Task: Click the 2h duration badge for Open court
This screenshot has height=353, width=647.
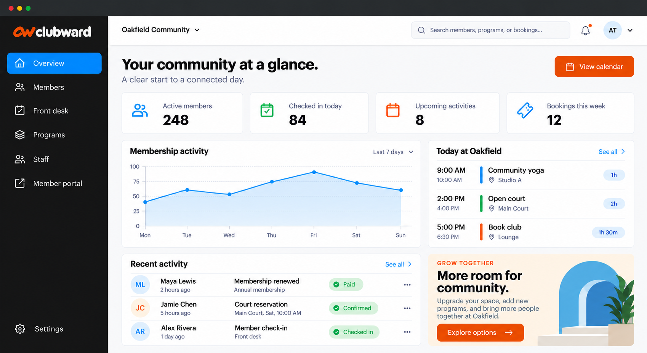Action: click(x=614, y=204)
